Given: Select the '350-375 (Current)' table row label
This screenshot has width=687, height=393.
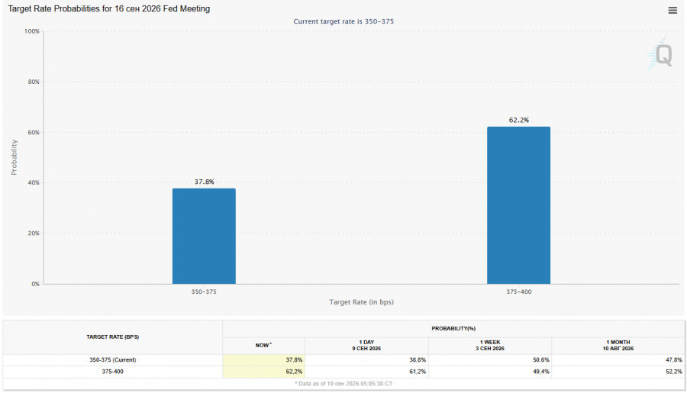Looking at the screenshot, I should coord(113,359).
